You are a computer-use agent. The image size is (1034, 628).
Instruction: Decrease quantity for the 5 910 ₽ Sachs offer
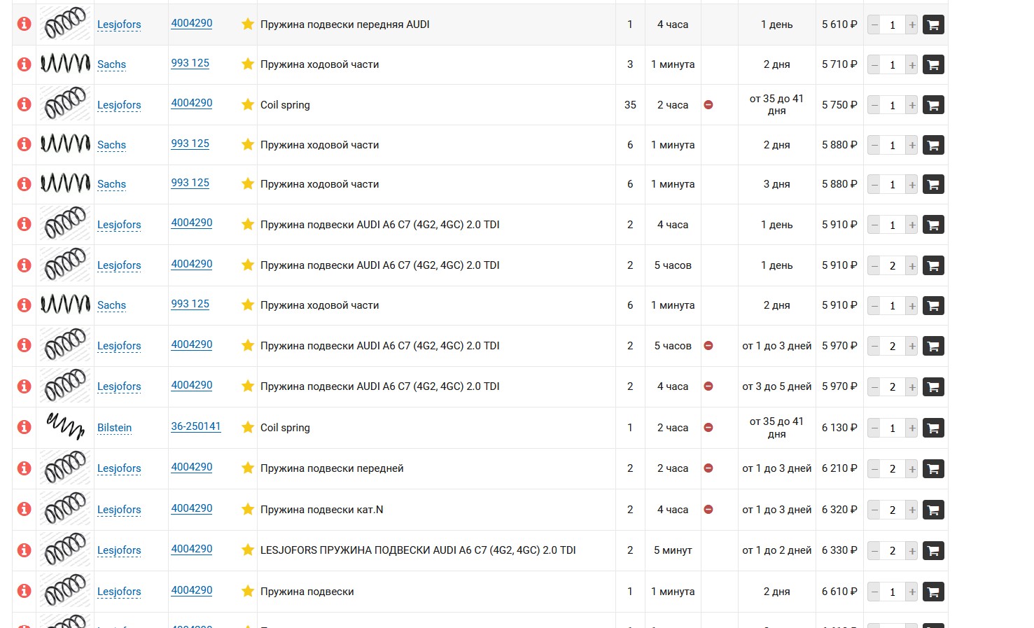[874, 305]
